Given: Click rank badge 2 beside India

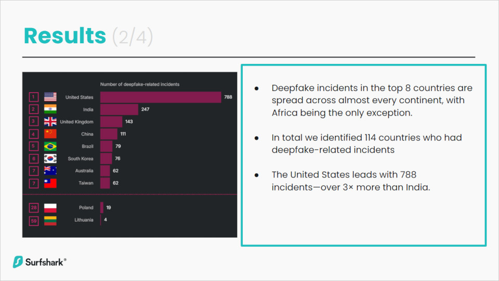Looking at the screenshot, I should click(34, 109).
